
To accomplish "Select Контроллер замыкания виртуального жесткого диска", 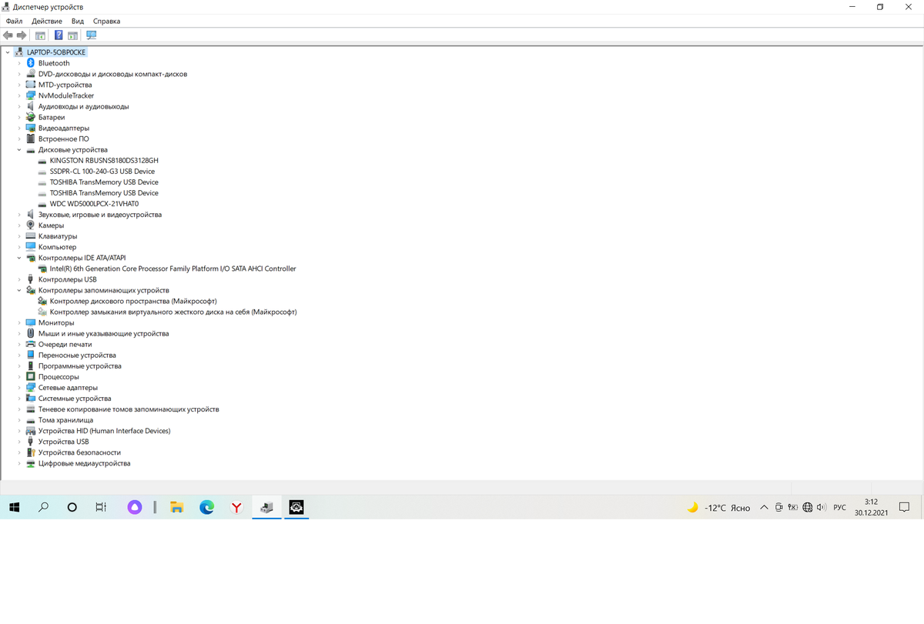I will (x=173, y=312).
